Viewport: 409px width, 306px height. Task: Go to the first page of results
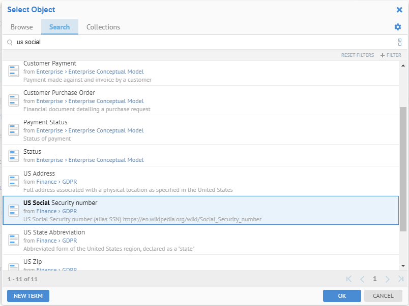[x=349, y=279]
